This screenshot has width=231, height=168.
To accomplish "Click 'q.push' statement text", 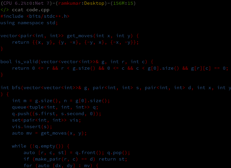I will 21,114.
